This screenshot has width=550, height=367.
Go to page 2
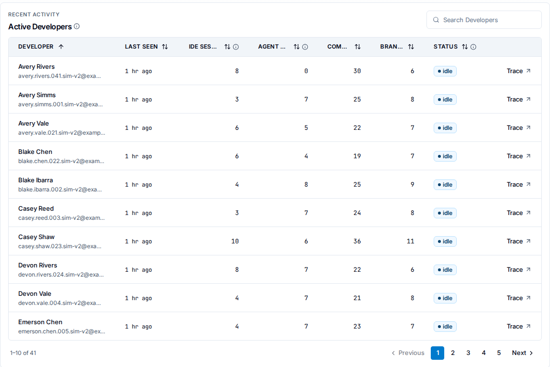(453, 353)
